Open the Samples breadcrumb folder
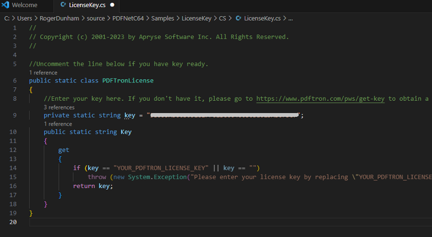432x237 pixels. [x=163, y=18]
